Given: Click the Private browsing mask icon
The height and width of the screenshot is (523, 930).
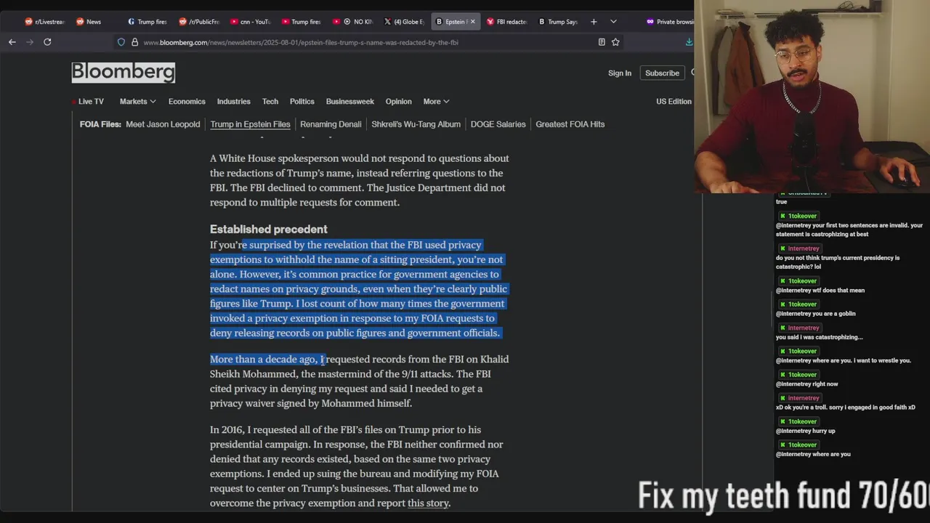Looking at the screenshot, I should pos(650,22).
